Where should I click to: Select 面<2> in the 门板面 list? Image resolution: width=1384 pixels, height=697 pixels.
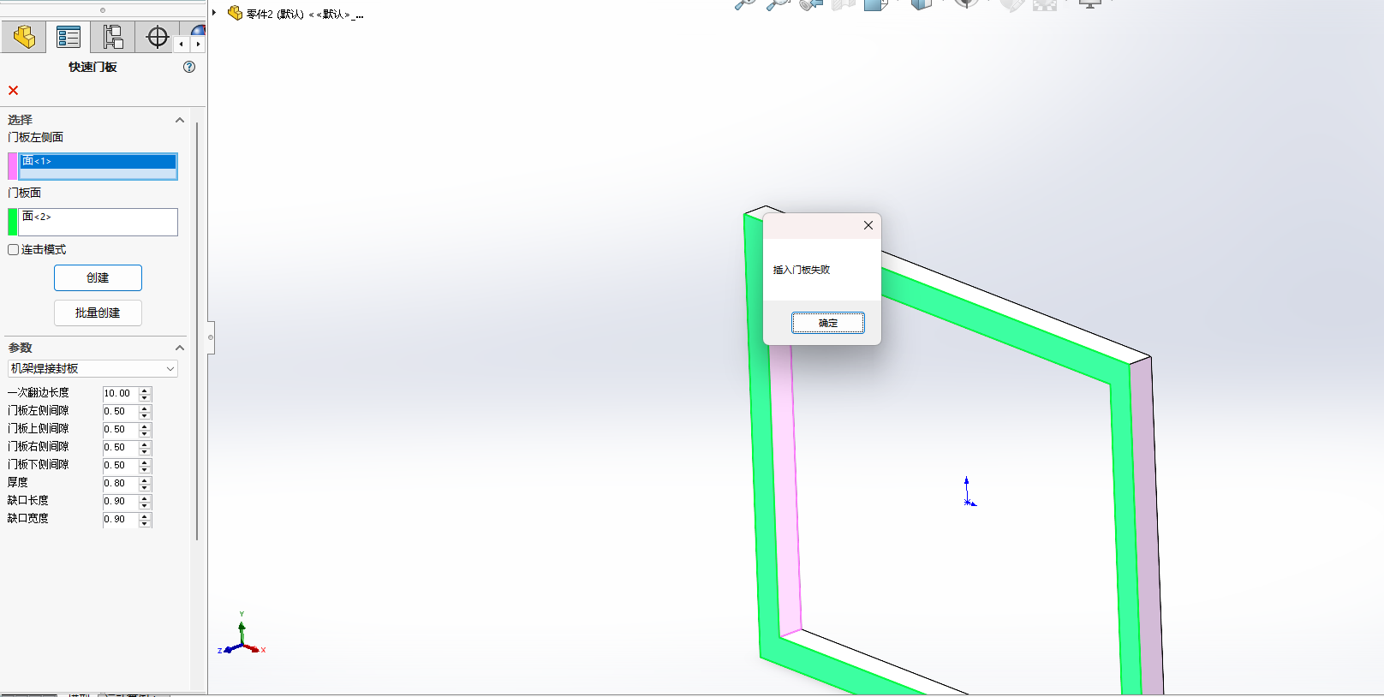[98, 217]
